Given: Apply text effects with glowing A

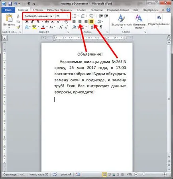Looking at the screenshot, I should click(27, 27).
